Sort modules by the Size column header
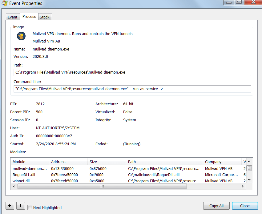 coord(107,162)
